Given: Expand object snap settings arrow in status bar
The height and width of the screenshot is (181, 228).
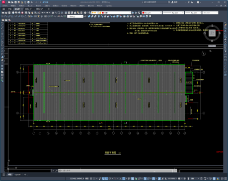Looking at the screenshot, I should (126, 179).
